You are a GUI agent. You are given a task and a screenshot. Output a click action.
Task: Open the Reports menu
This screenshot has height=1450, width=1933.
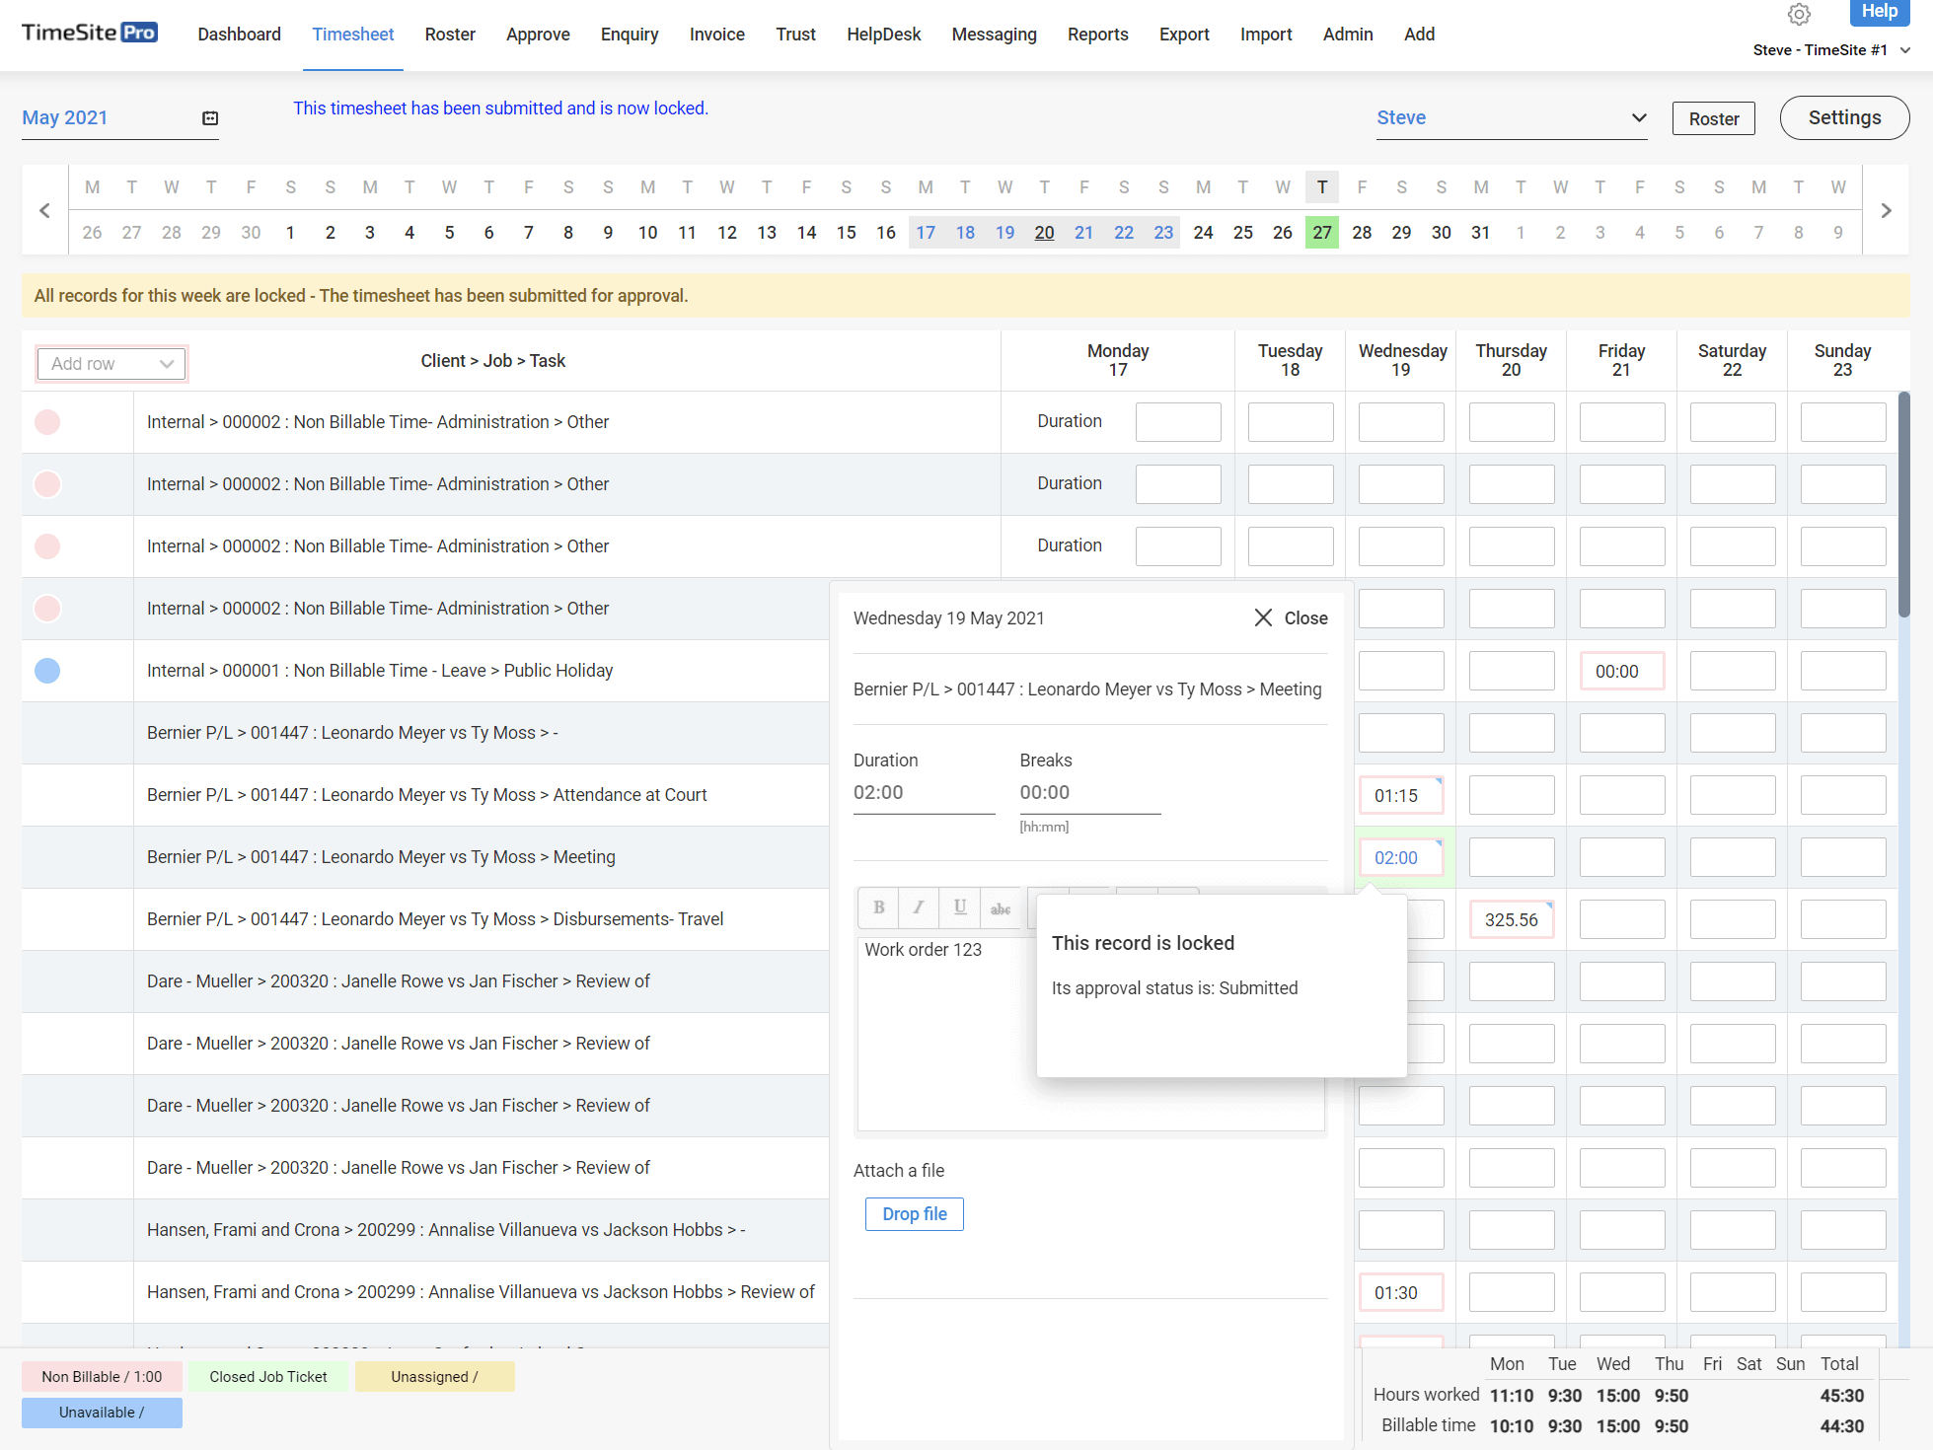[x=1097, y=35]
